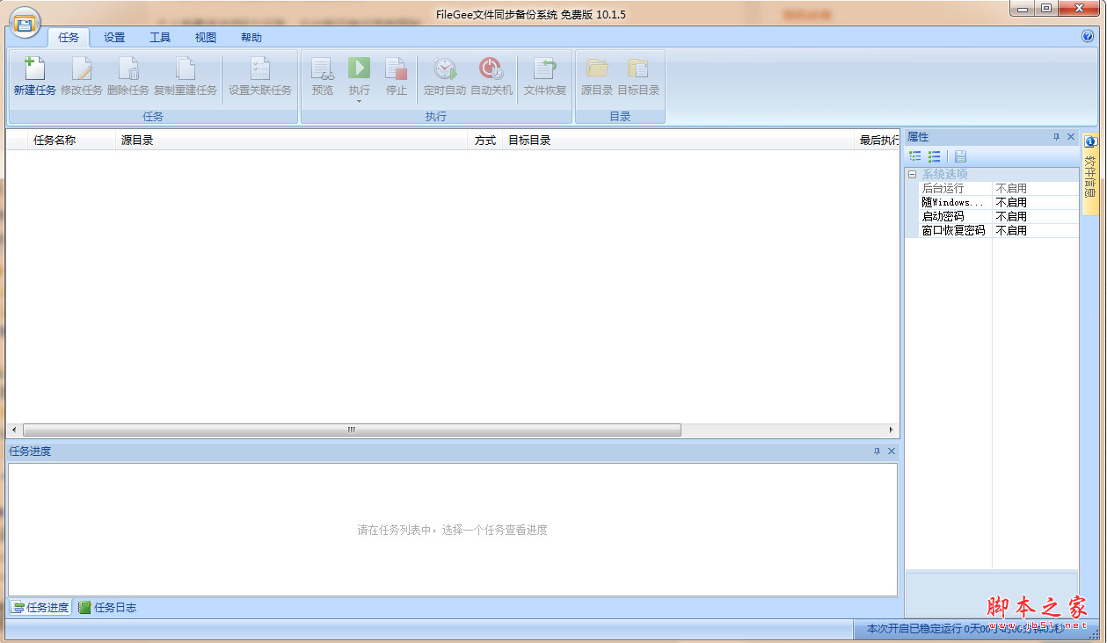Viewport: 1107px width, 643px height.
Task: Sort by the 最后执行 column header
Action: pos(878,141)
